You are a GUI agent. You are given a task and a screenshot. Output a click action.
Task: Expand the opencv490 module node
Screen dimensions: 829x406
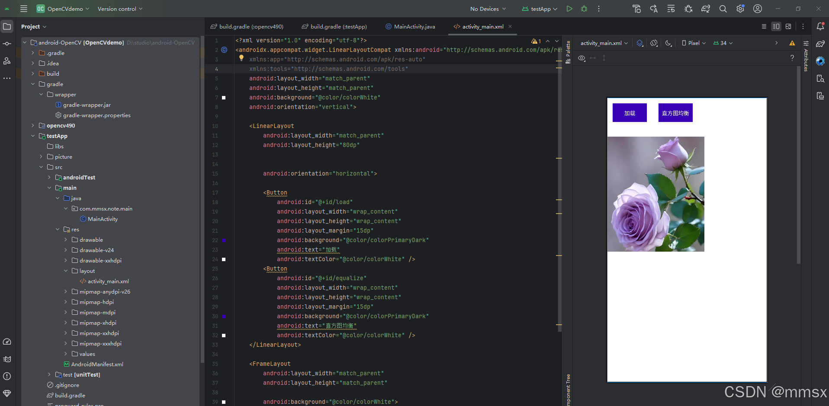point(33,125)
